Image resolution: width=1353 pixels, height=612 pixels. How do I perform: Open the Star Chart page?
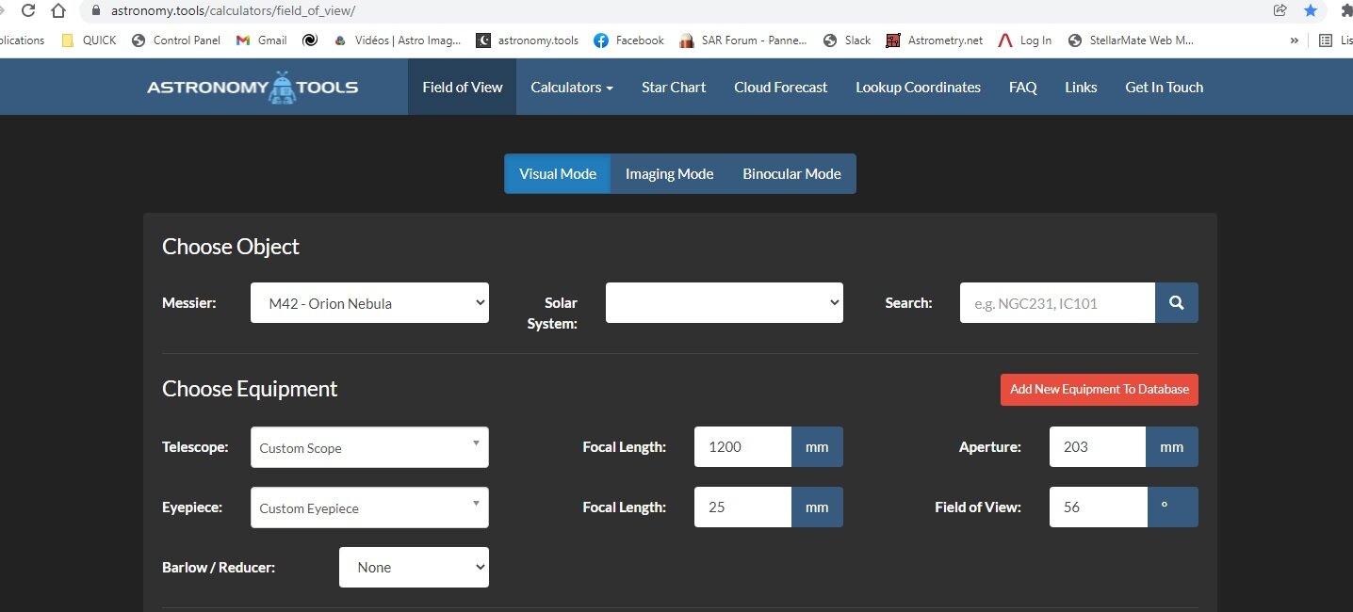(674, 87)
